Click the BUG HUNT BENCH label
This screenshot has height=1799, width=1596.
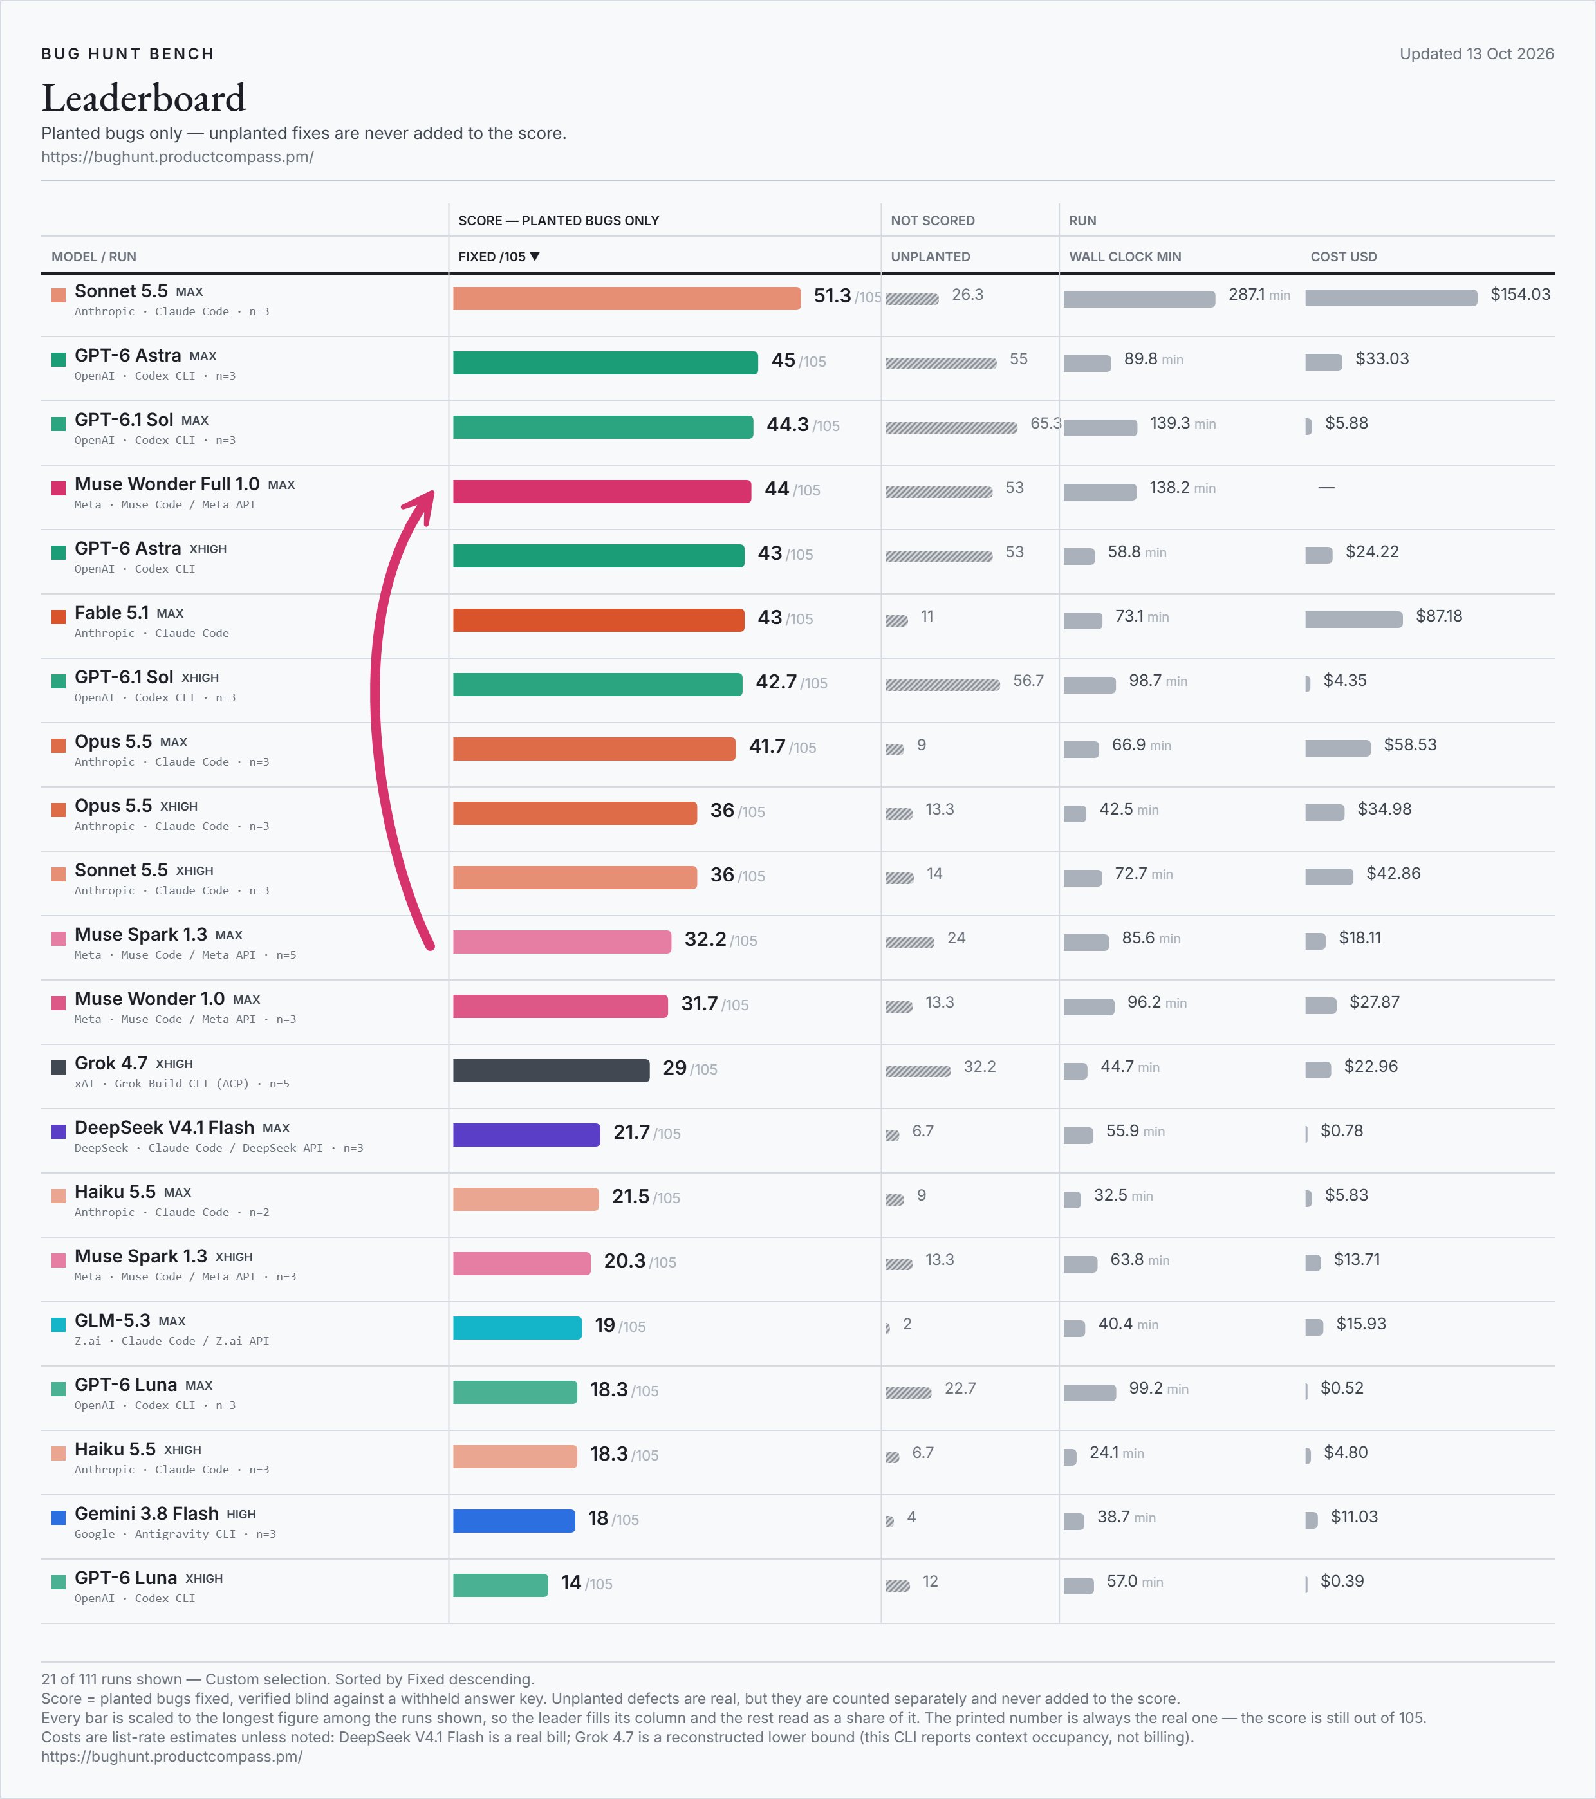pyautogui.click(x=127, y=53)
